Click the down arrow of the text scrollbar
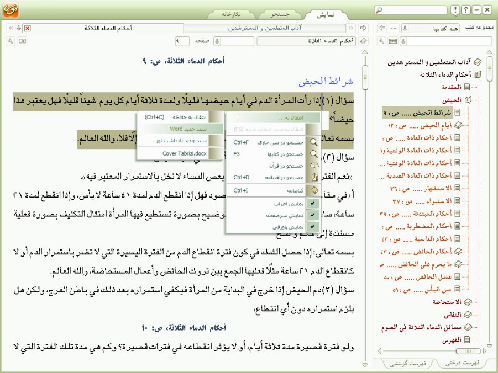This screenshot has height=373, width=498. pyautogui.click(x=365, y=365)
